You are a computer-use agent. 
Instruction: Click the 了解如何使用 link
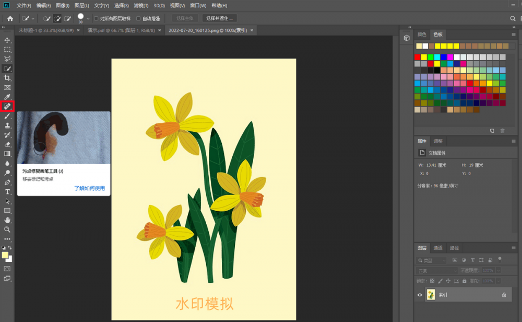pos(89,188)
